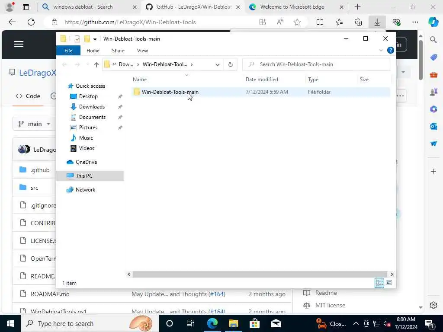Open Edge split screen icon
The height and width of the screenshot is (332, 443).
point(320,22)
